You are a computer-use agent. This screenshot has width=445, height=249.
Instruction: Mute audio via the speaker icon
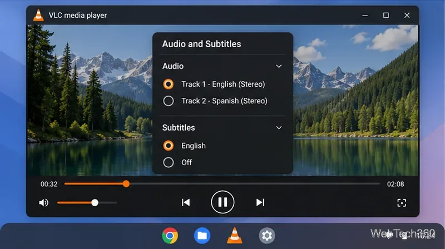tap(44, 202)
